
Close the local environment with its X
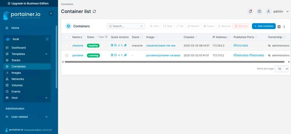click(x=47, y=39)
